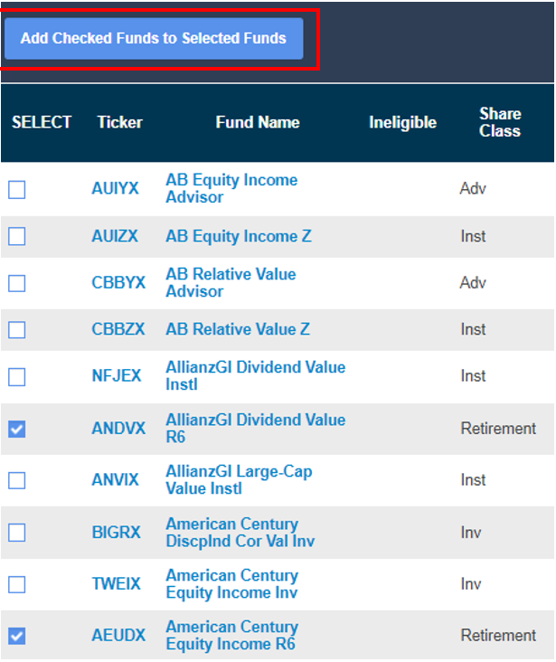
Task: Open the BIGRX ticker link
Action: pyautogui.click(x=116, y=532)
